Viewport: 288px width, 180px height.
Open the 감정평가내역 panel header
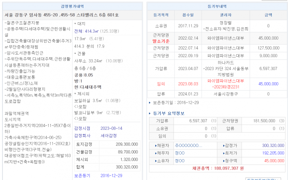(x=72, y=6)
